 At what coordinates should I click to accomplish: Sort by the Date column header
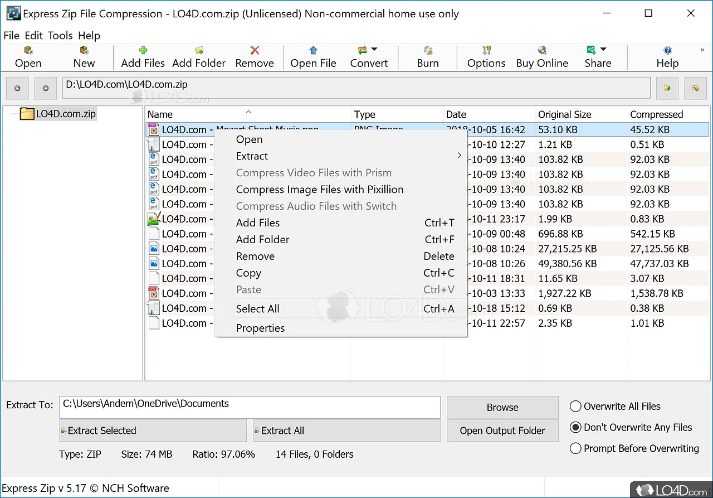(490, 114)
